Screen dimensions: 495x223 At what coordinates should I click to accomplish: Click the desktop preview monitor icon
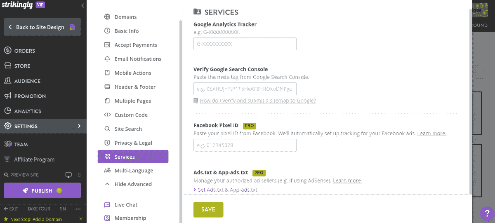click(x=69, y=175)
